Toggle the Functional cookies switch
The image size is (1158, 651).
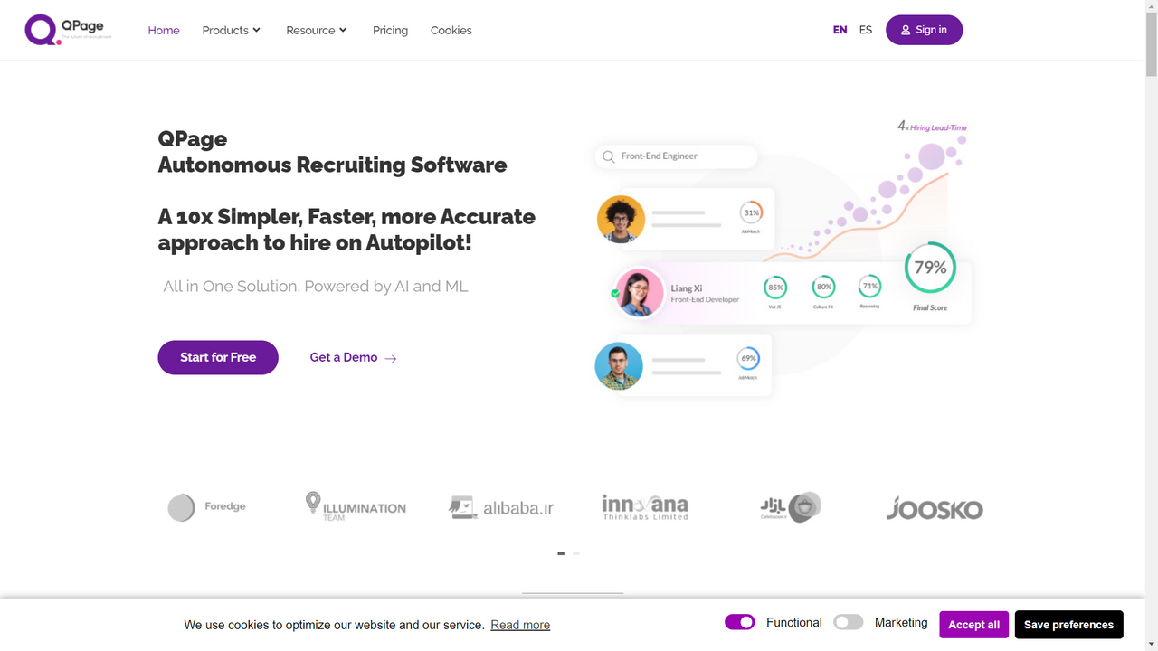[740, 622]
